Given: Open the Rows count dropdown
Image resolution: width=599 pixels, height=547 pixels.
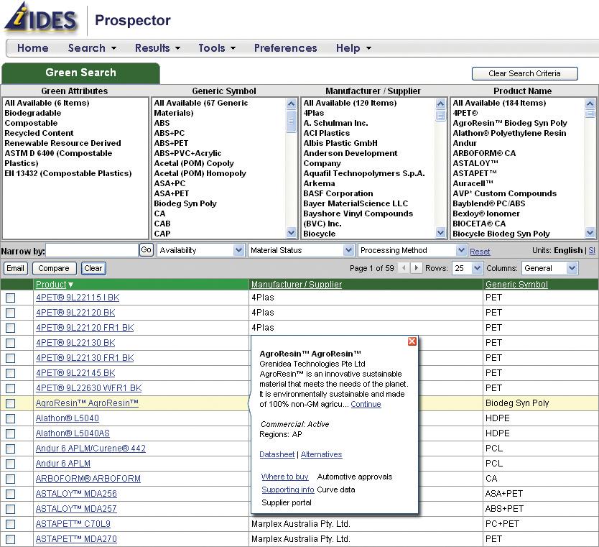Looking at the screenshot, I should pyautogui.click(x=467, y=268).
